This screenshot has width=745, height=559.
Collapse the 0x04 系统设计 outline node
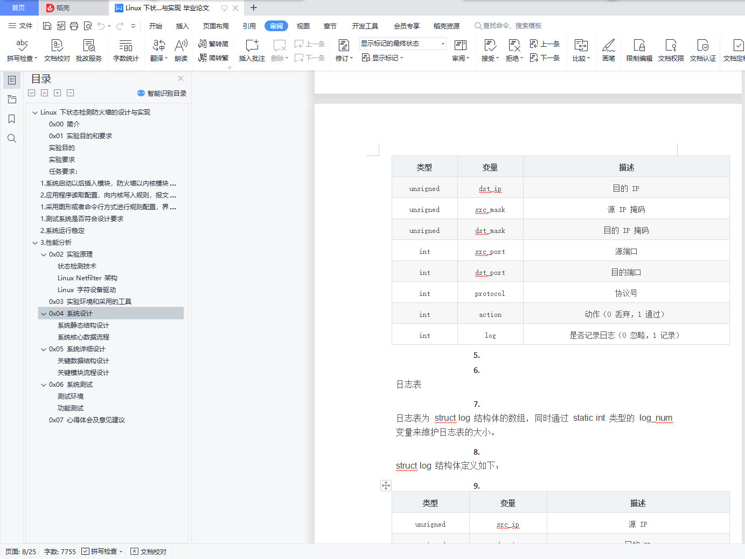point(44,314)
